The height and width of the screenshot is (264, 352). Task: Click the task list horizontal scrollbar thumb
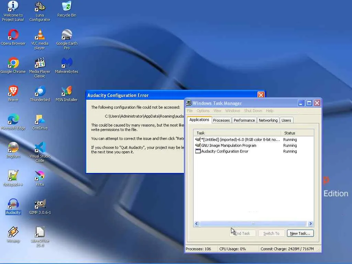[253, 223]
